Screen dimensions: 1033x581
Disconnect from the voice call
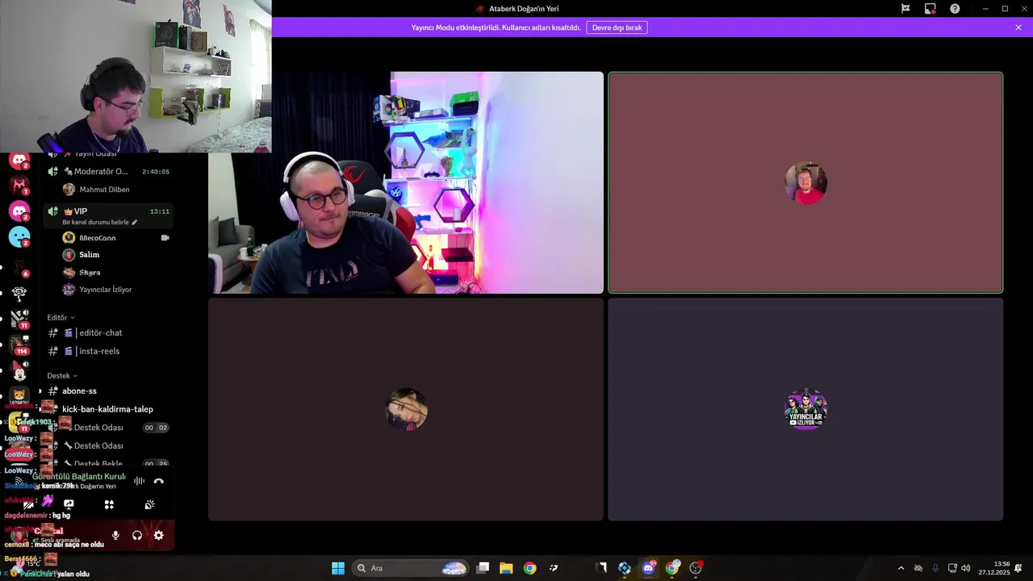[158, 481]
